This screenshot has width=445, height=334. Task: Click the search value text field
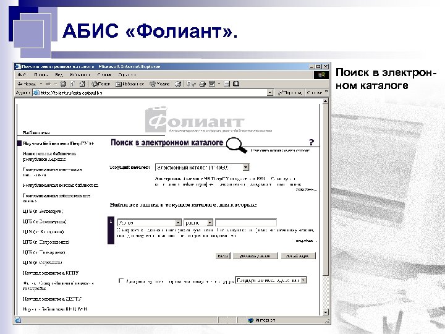tap(246, 223)
